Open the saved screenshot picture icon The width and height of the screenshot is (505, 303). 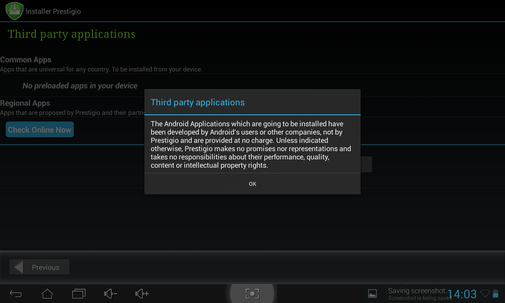(x=372, y=294)
